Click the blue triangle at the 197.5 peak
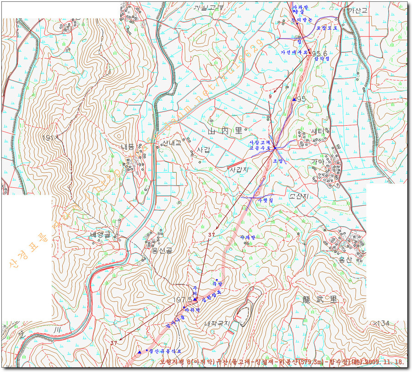Image resolution: width=412 pixels, height=372 pixels. (195, 299)
